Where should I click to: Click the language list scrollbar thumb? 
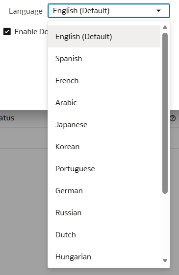point(165,114)
